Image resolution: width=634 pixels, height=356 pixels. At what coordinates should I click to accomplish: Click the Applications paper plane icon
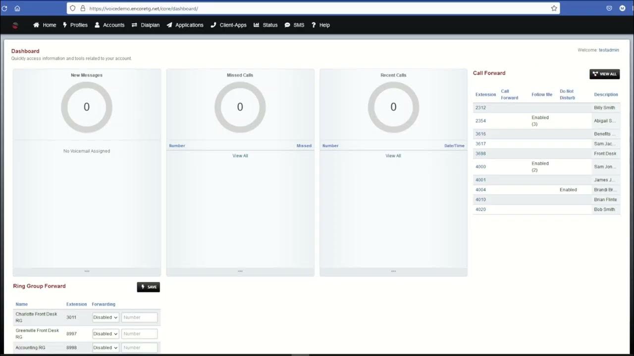point(169,25)
